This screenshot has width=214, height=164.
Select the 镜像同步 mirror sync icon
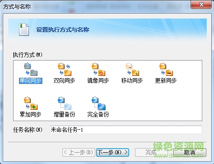point(98,69)
